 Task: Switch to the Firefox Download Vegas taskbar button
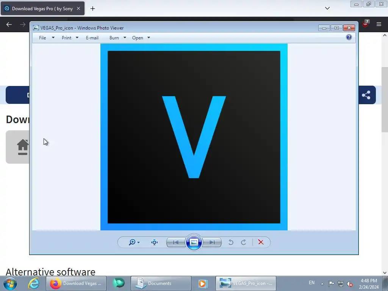[76, 283]
